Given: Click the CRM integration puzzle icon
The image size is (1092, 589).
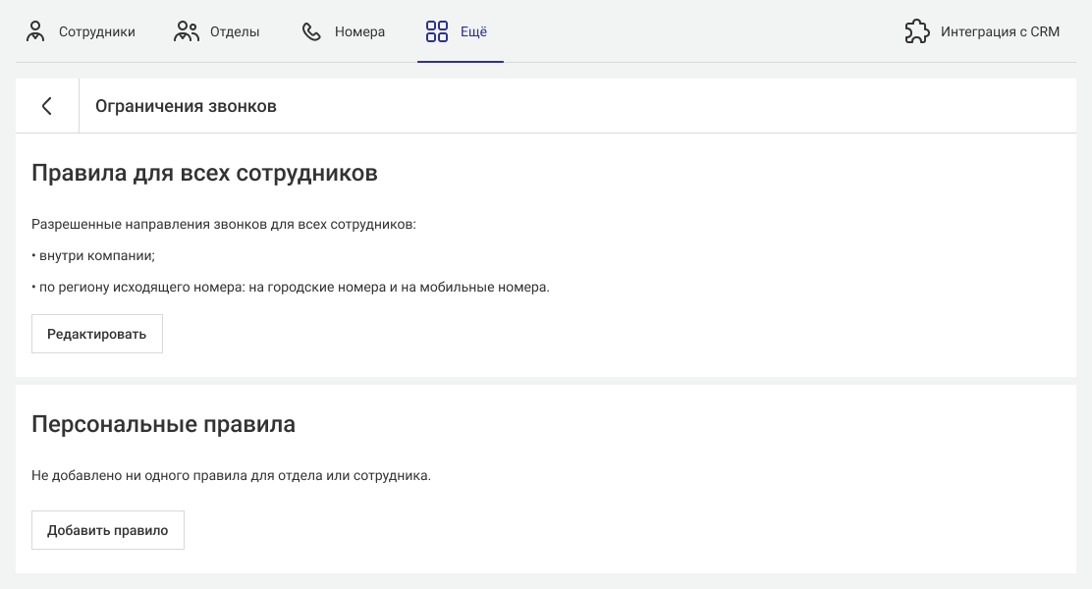Looking at the screenshot, I should (x=917, y=31).
